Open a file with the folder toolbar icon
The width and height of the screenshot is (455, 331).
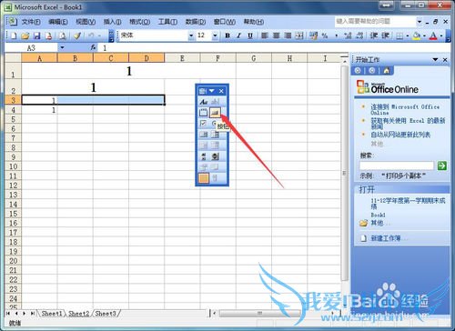[x=25, y=35]
